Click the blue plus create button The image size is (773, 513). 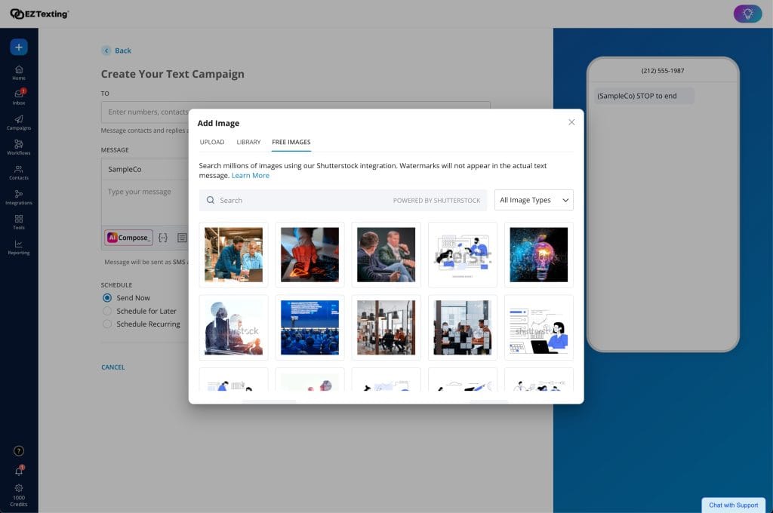(x=19, y=47)
